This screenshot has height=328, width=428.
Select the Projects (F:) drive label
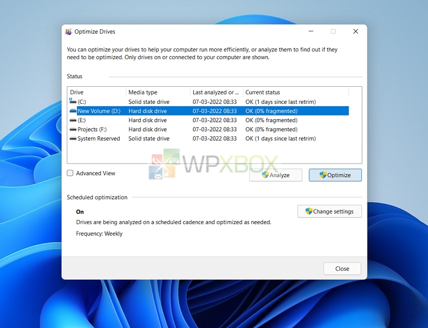(x=92, y=129)
